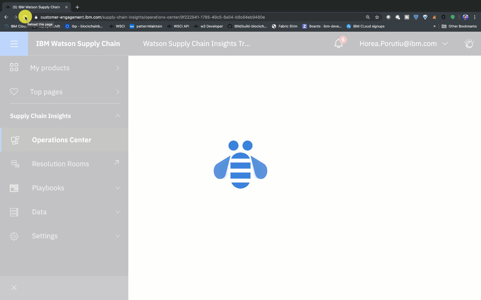The width and height of the screenshot is (481, 300).
Task: Open the Watson assistant icon in the header
Action: click(x=469, y=44)
